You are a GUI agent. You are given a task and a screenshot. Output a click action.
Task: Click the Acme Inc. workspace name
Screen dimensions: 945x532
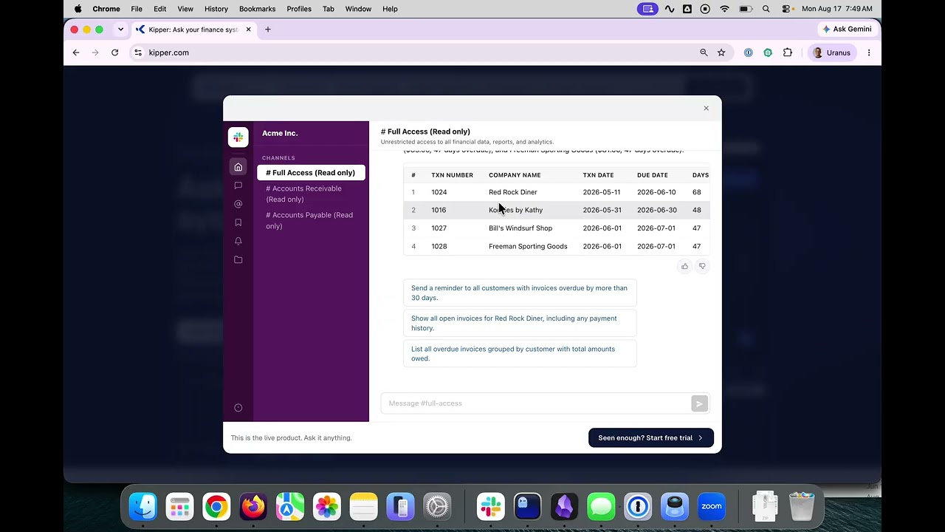click(280, 133)
